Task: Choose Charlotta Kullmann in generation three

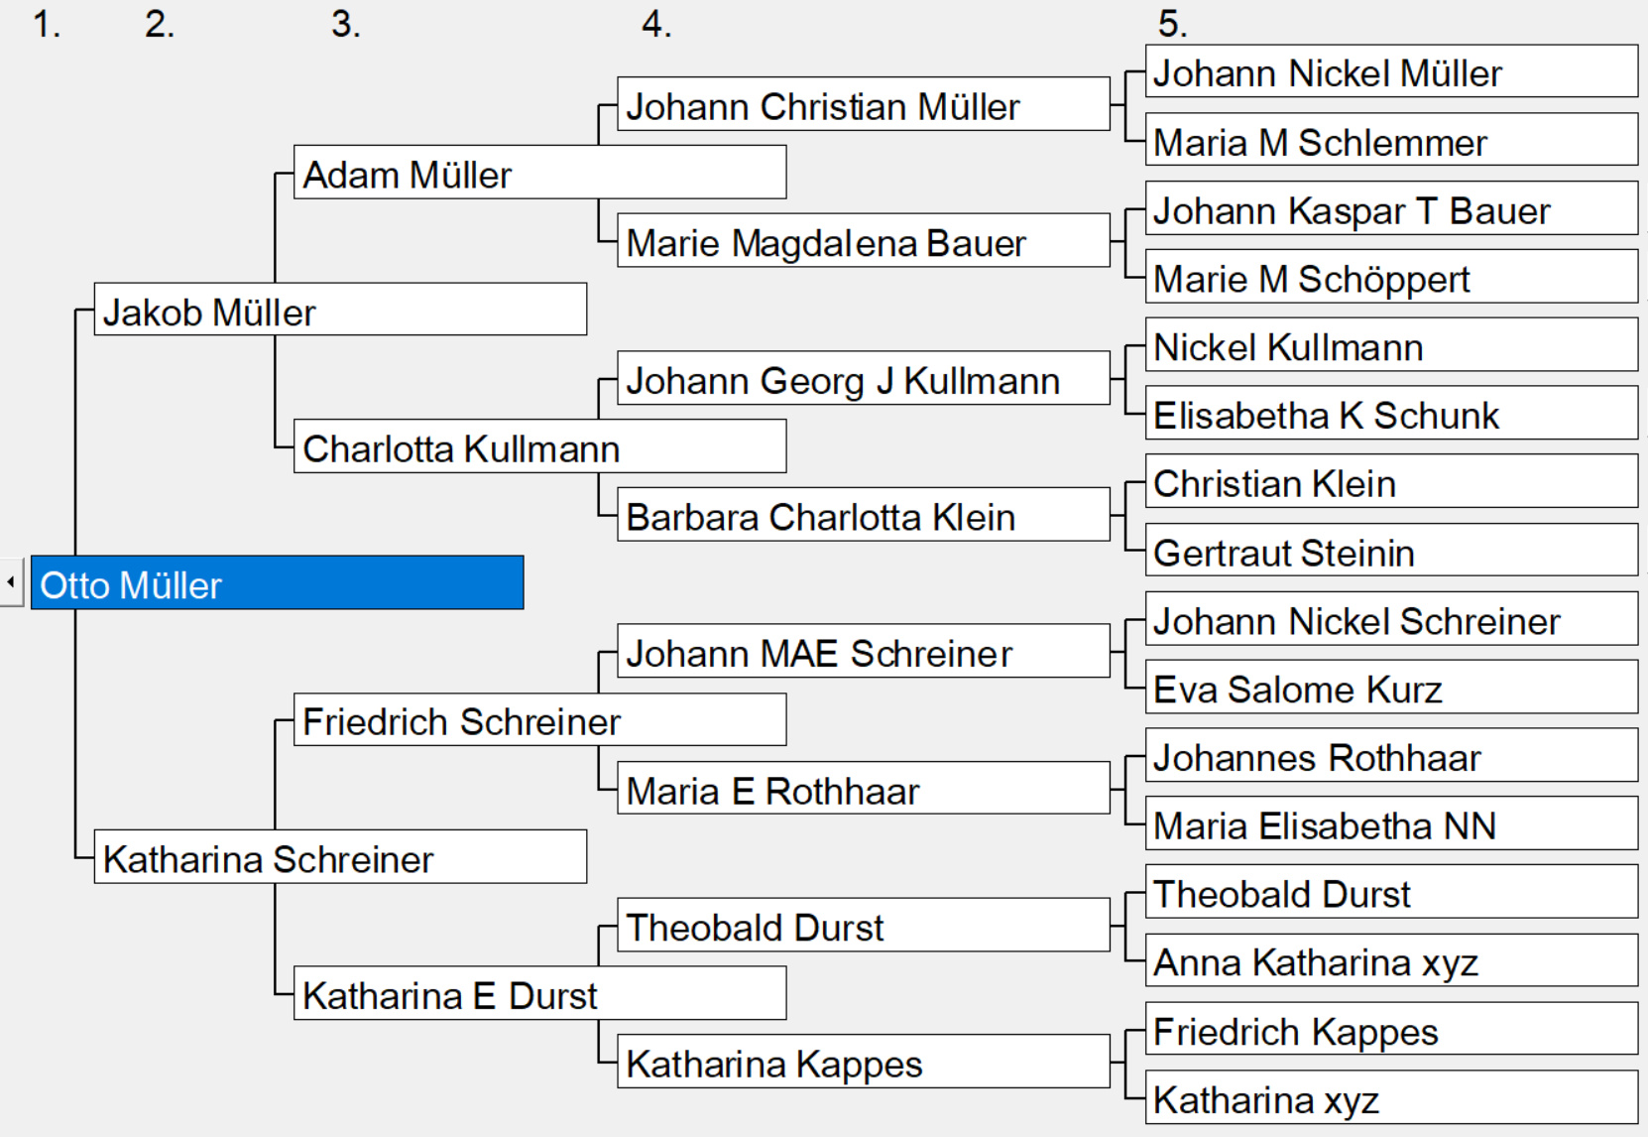Action: 540,446
